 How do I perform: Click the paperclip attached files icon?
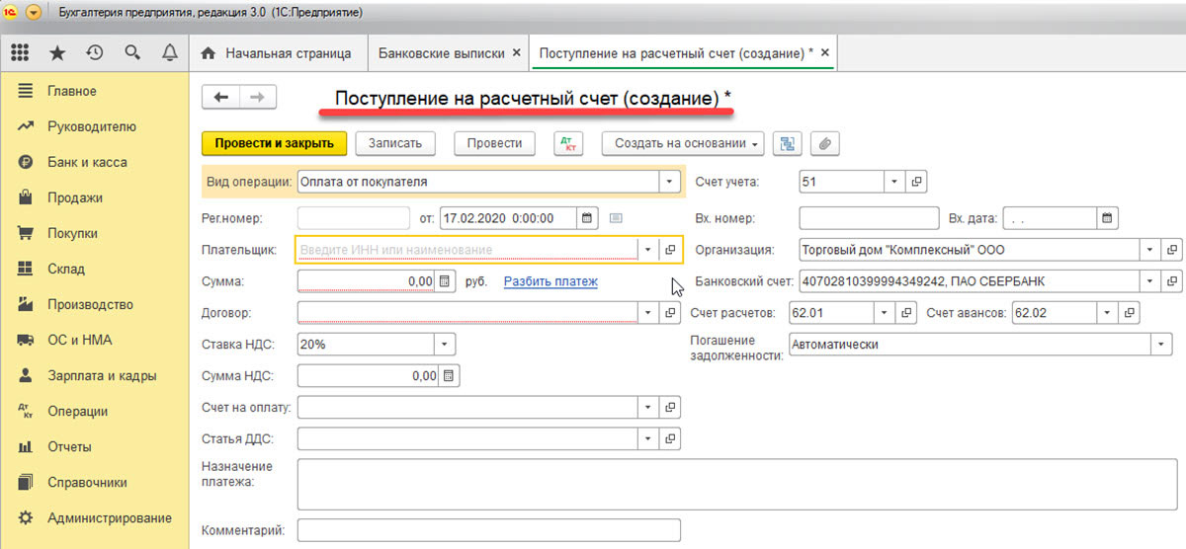coord(824,143)
